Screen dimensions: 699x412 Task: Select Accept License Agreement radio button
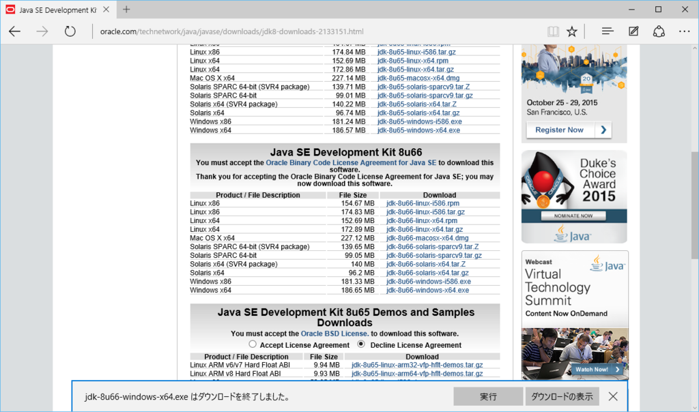coord(253,344)
